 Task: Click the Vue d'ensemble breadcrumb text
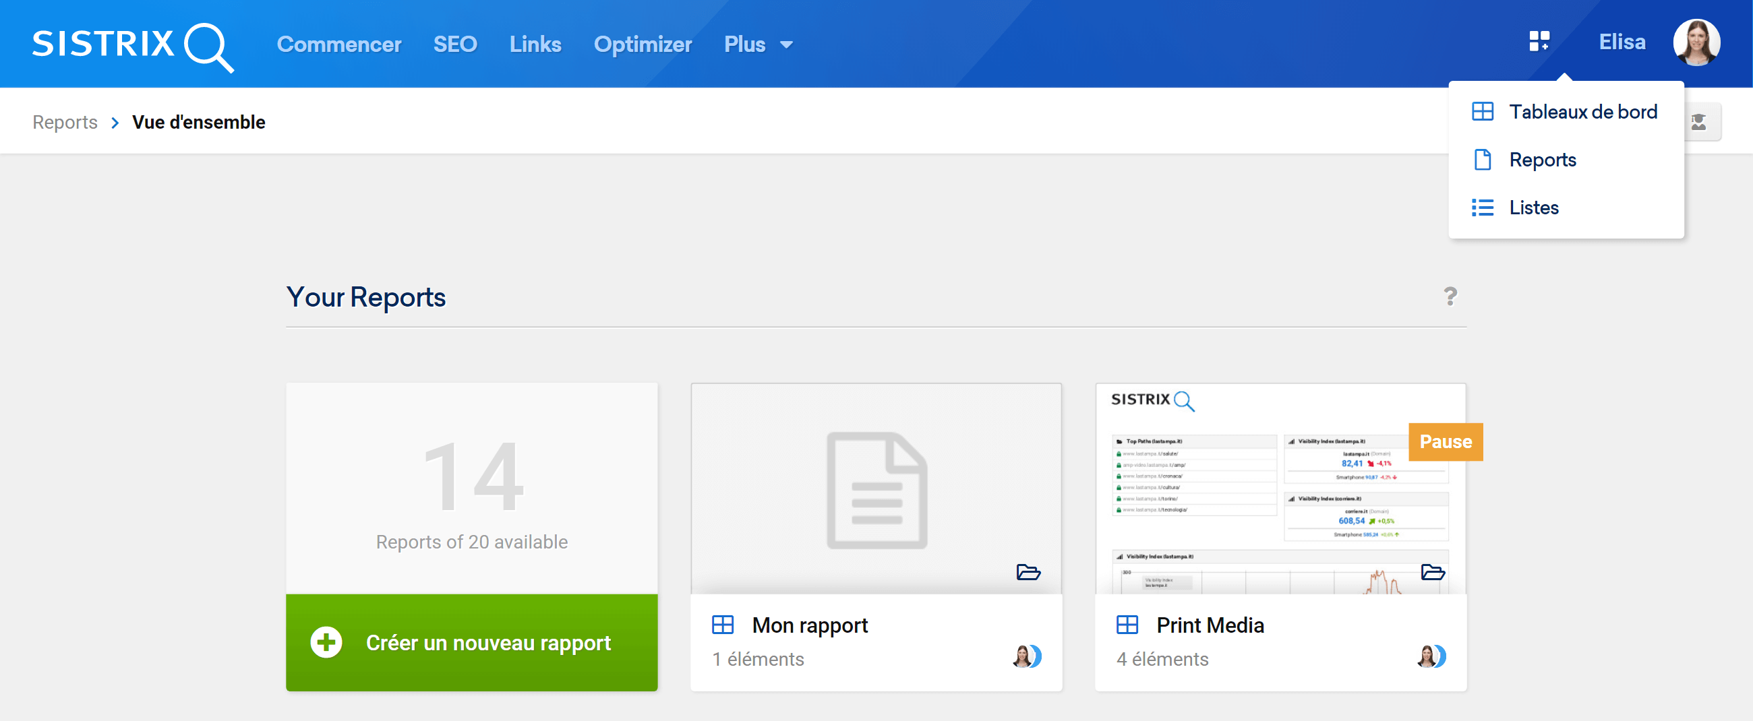tap(199, 123)
